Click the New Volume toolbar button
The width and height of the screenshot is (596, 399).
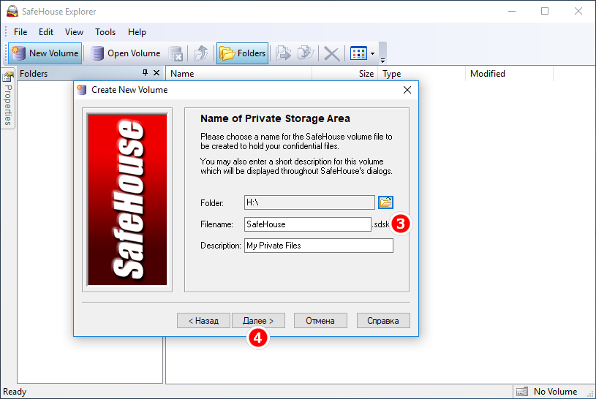coord(45,53)
